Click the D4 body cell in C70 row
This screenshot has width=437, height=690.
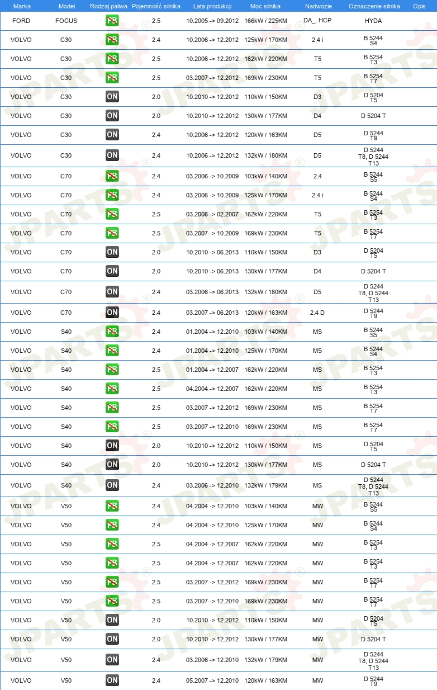(317, 271)
